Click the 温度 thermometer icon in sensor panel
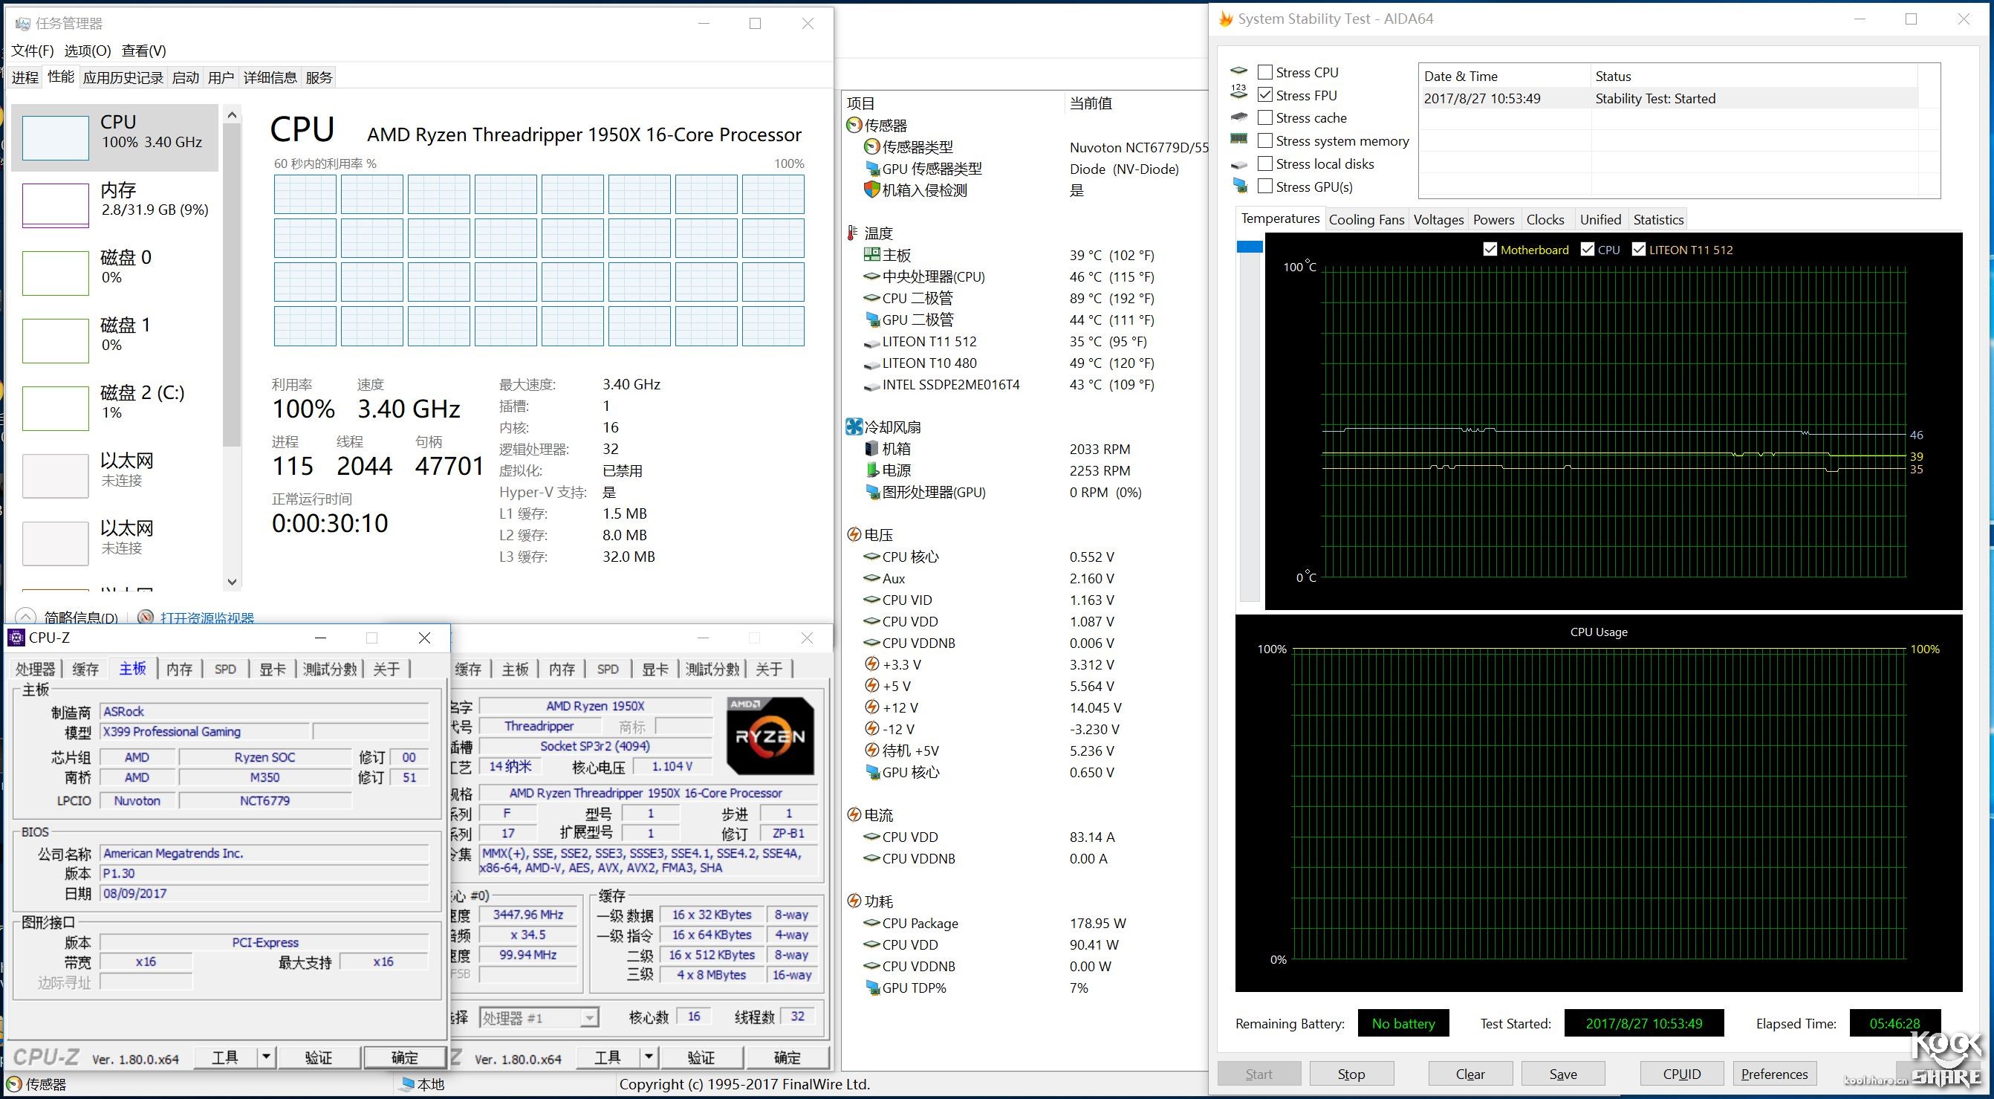 click(852, 233)
